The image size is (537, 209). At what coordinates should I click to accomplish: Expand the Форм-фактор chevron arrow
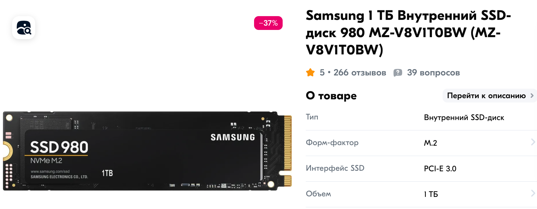(533, 142)
